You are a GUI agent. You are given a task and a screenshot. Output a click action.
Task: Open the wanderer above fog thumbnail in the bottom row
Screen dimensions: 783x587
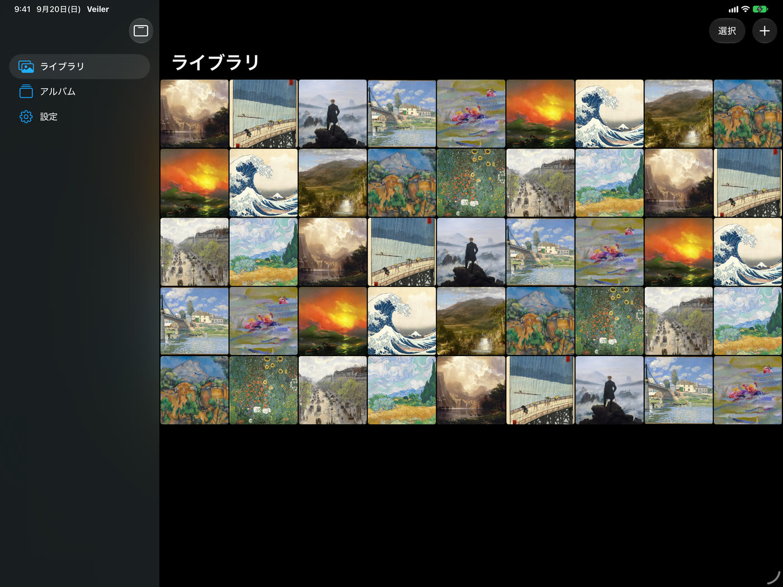click(x=610, y=391)
